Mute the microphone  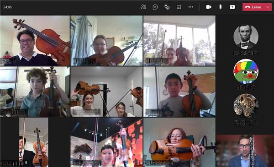point(221,7)
